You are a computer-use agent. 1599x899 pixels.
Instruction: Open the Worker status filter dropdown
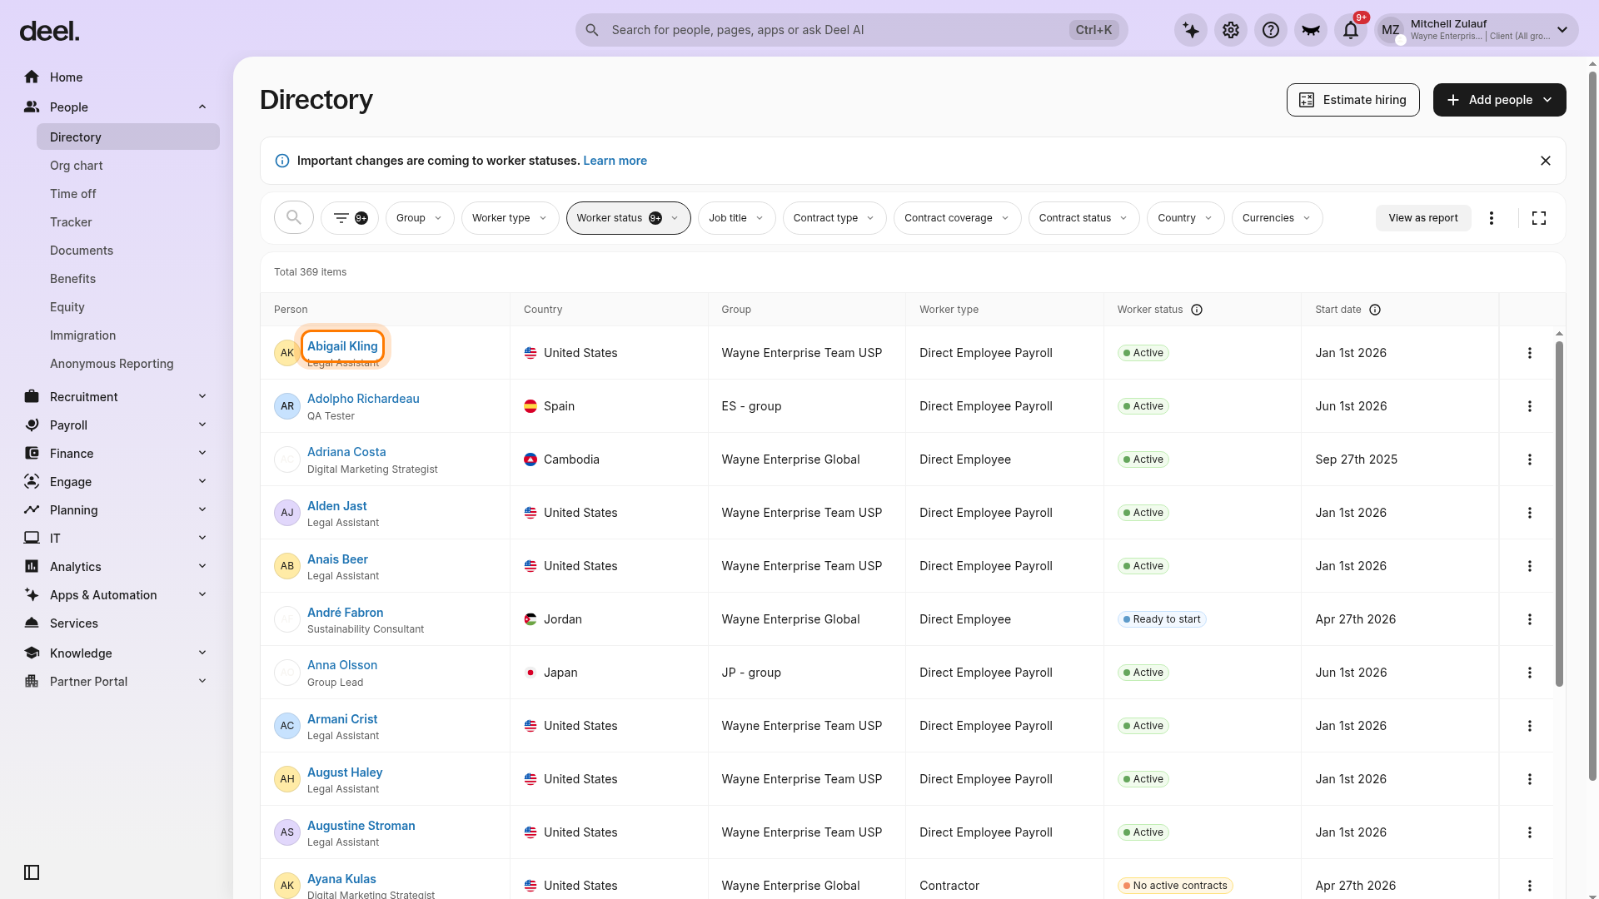(629, 218)
